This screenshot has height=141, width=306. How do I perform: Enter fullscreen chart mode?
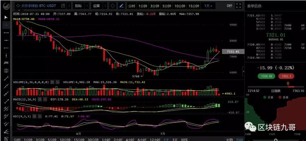point(239,6)
